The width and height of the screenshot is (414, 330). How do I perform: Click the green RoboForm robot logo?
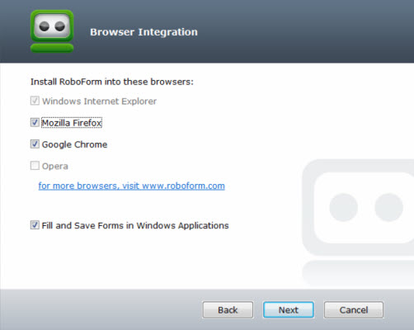pos(52,31)
